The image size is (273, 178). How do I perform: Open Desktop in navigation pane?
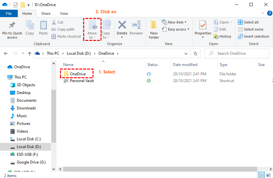click(x=24, y=93)
